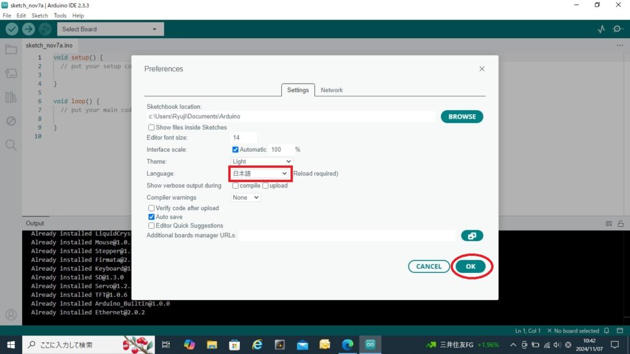The image size is (630, 354).
Task: Open the Language dropdown showing 日本語
Action: [260, 173]
